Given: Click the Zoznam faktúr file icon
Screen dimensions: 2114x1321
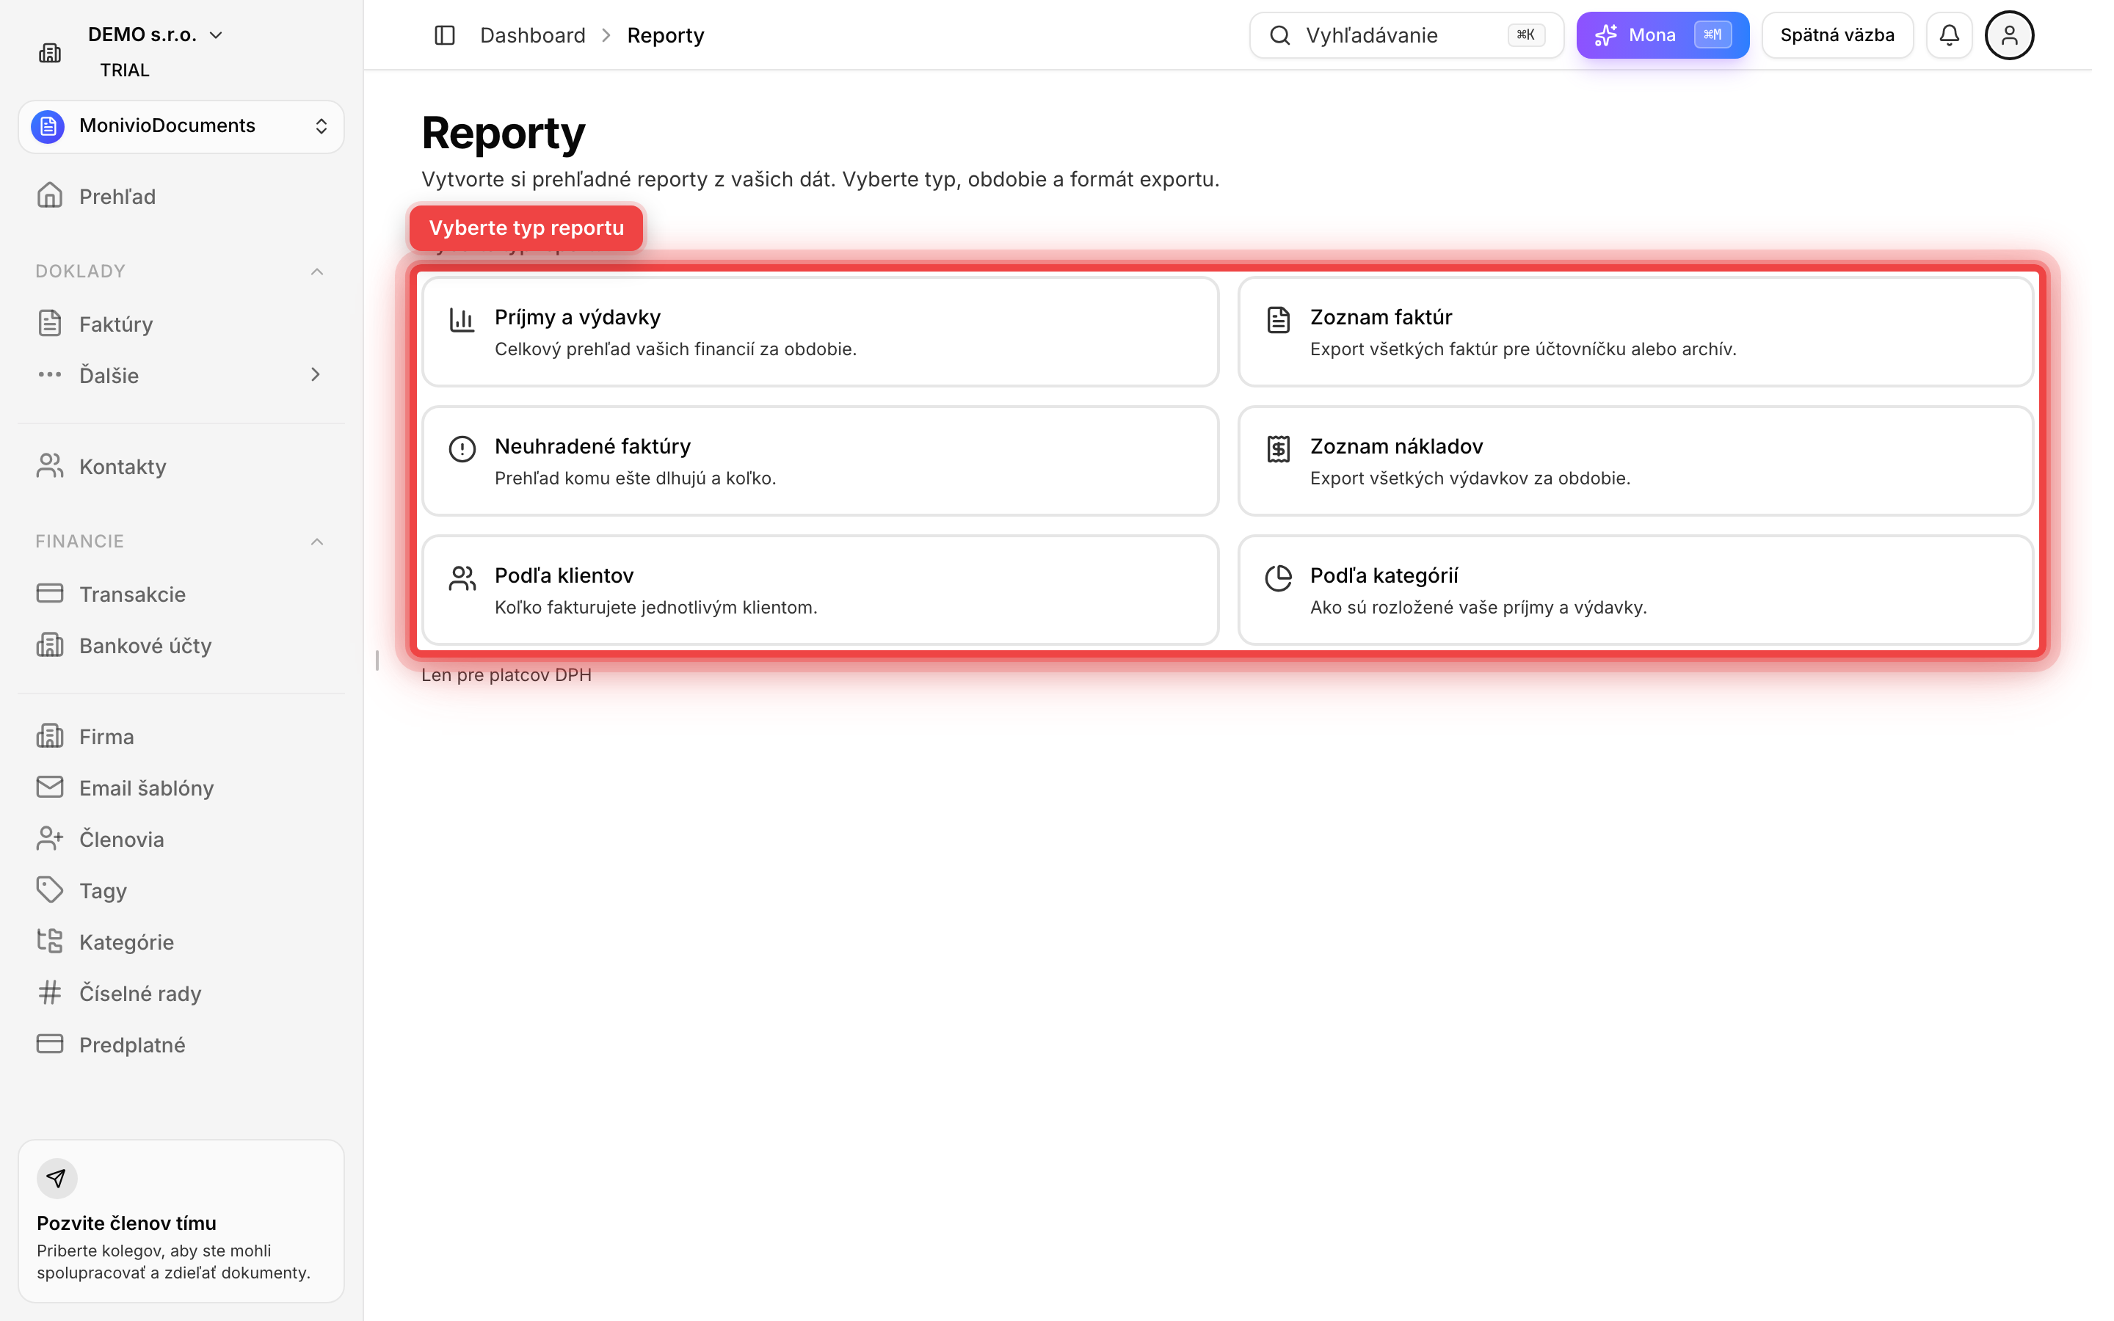Looking at the screenshot, I should coord(1278,320).
